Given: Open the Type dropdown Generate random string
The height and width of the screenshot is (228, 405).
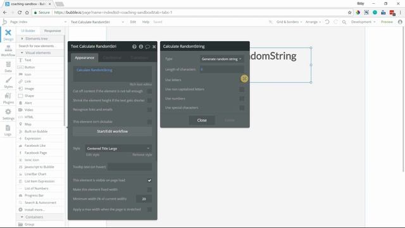Looking at the screenshot, I should tap(221, 59).
